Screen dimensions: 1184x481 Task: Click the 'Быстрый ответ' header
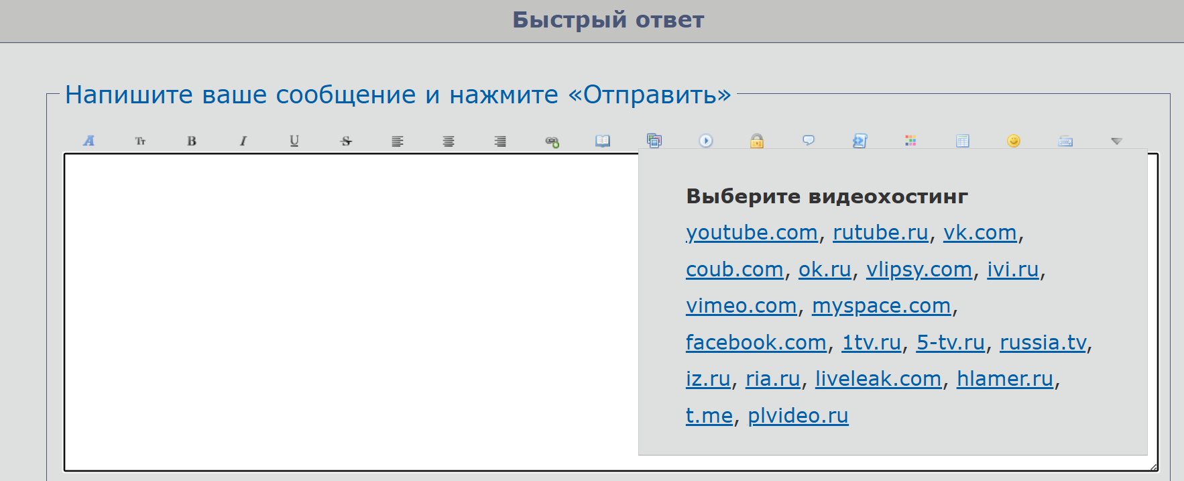click(x=608, y=20)
